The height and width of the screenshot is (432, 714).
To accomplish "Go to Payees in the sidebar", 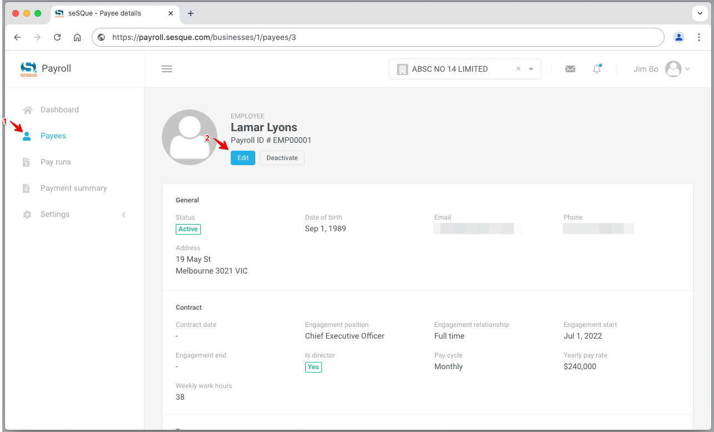I will [53, 136].
